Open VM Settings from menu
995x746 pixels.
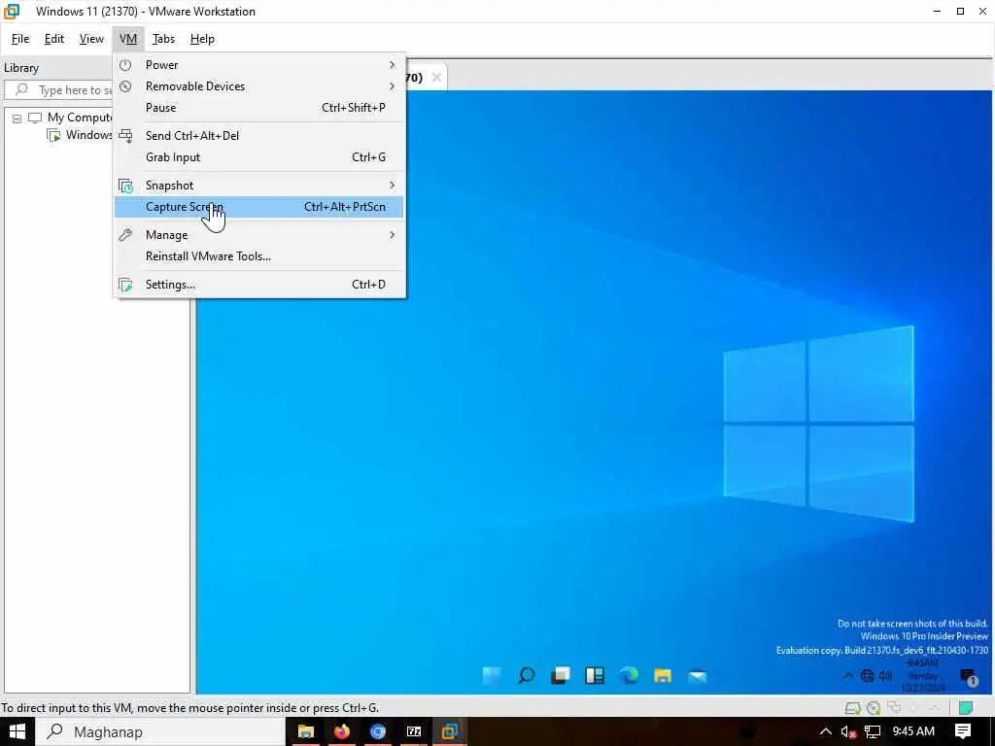(x=258, y=285)
